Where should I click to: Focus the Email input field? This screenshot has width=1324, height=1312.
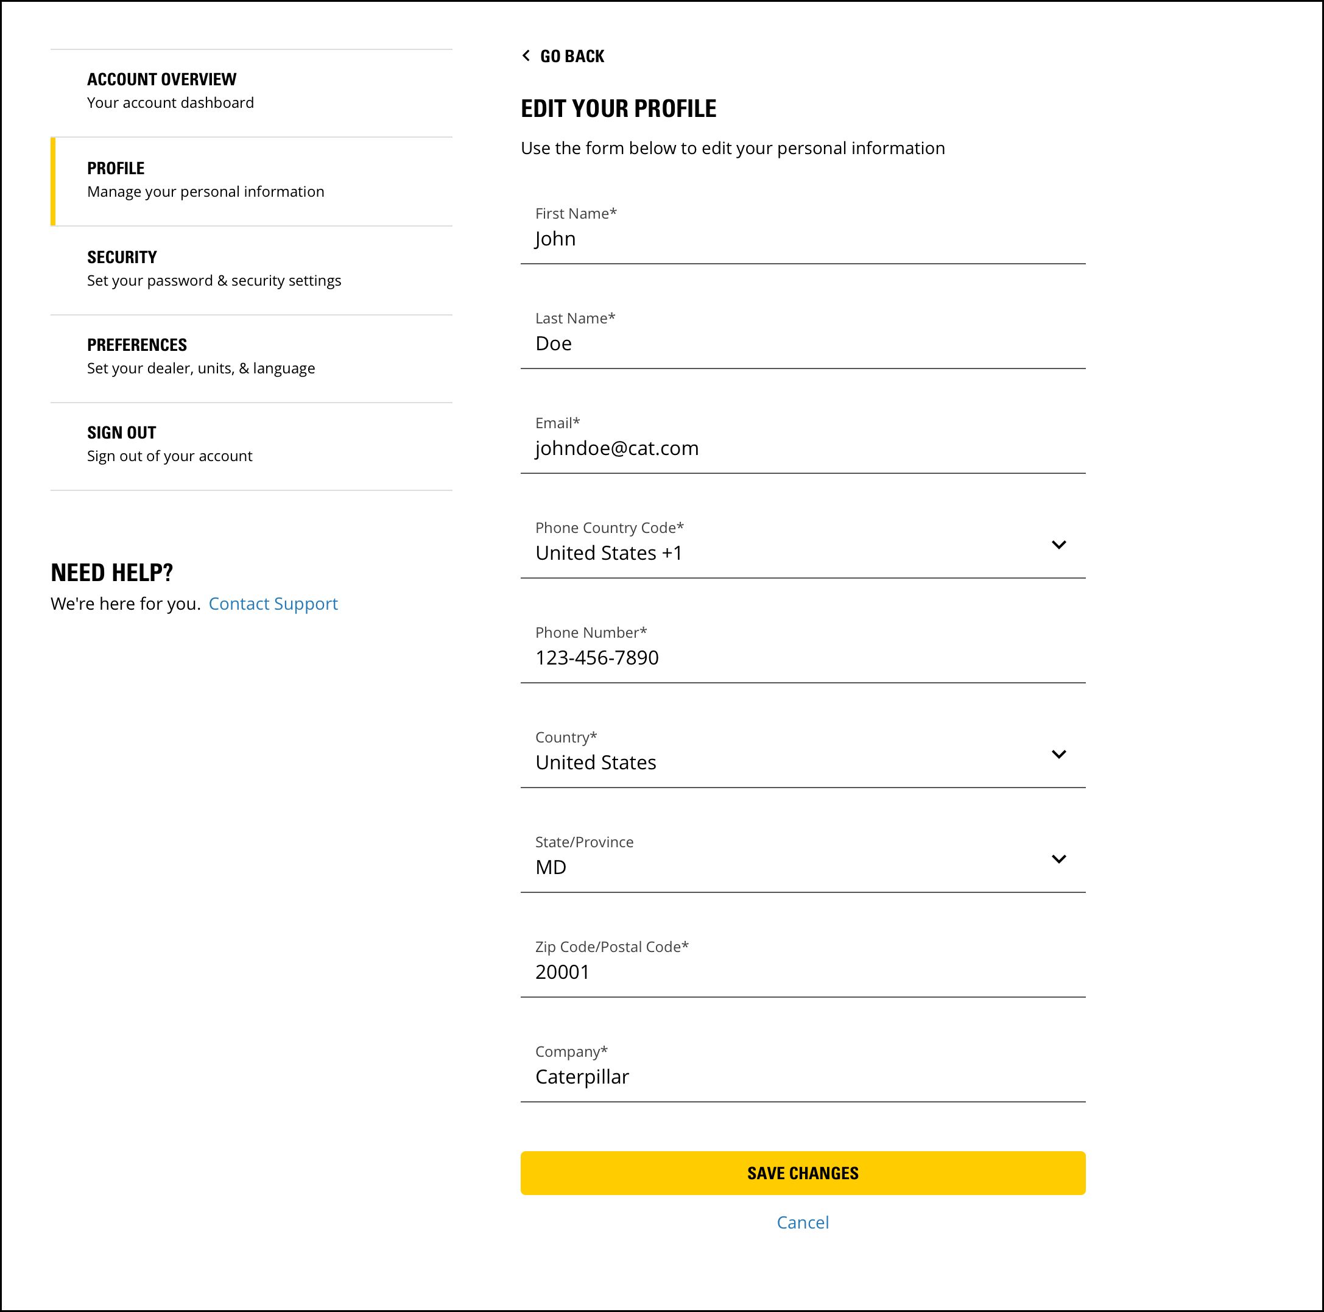802,448
